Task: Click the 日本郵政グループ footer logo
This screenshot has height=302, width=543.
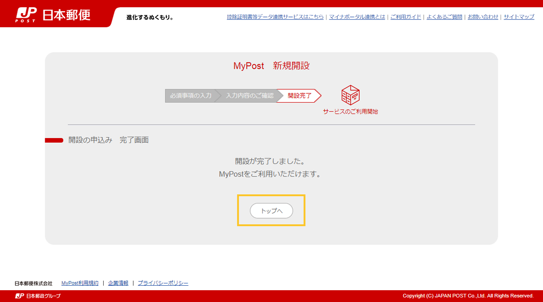Action: tap(38, 296)
